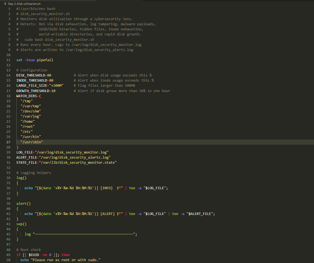Select DISK_THRESHOLD variable name
The image size is (314, 263).
pyautogui.click(x=31, y=75)
